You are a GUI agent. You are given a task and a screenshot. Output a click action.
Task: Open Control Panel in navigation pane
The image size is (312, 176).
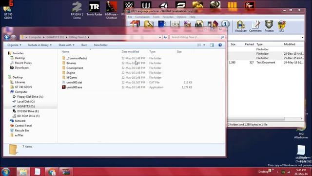coord(23,126)
